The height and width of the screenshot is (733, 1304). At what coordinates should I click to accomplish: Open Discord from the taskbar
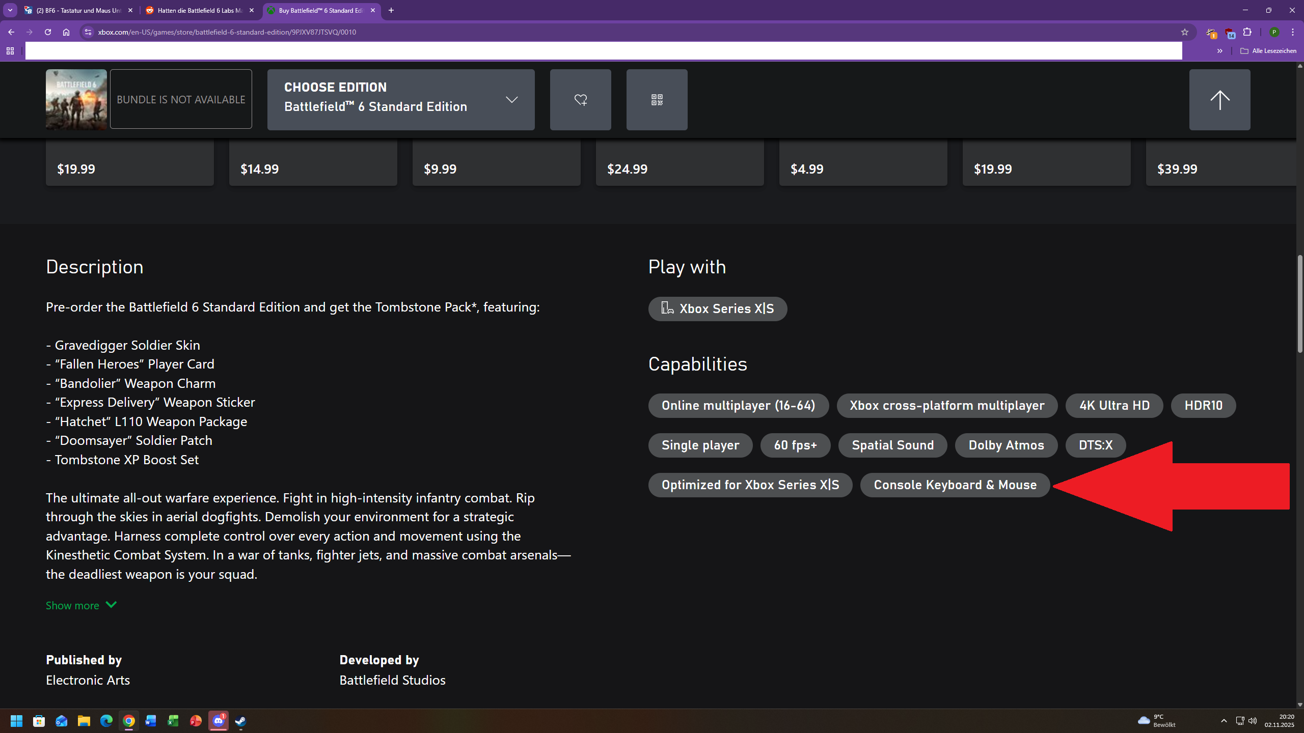[x=218, y=721]
